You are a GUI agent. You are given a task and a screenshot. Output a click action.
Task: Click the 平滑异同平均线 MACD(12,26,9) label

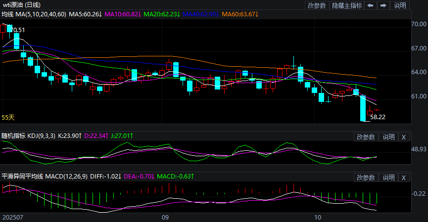click(x=45, y=176)
